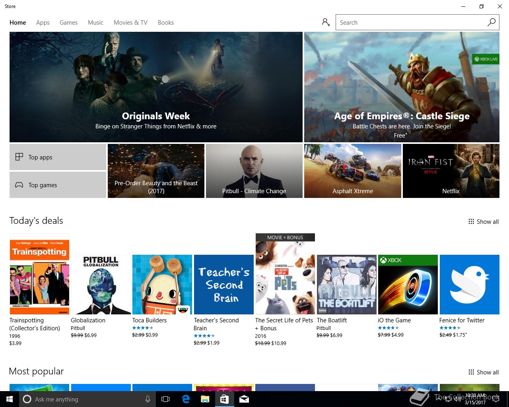
Task: Switch to the Home tab
Action: click(x=18, y=23)
